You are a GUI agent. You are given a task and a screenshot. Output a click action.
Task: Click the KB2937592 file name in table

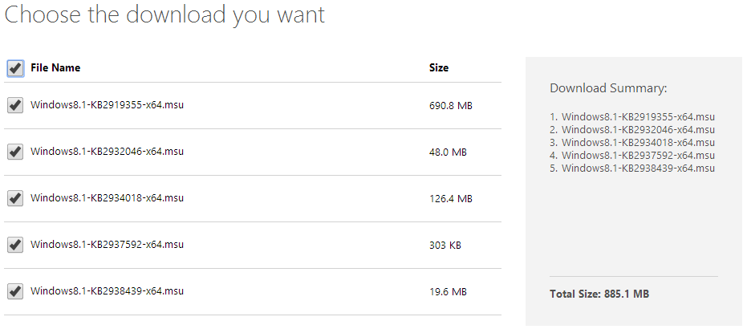click(108, 244)
